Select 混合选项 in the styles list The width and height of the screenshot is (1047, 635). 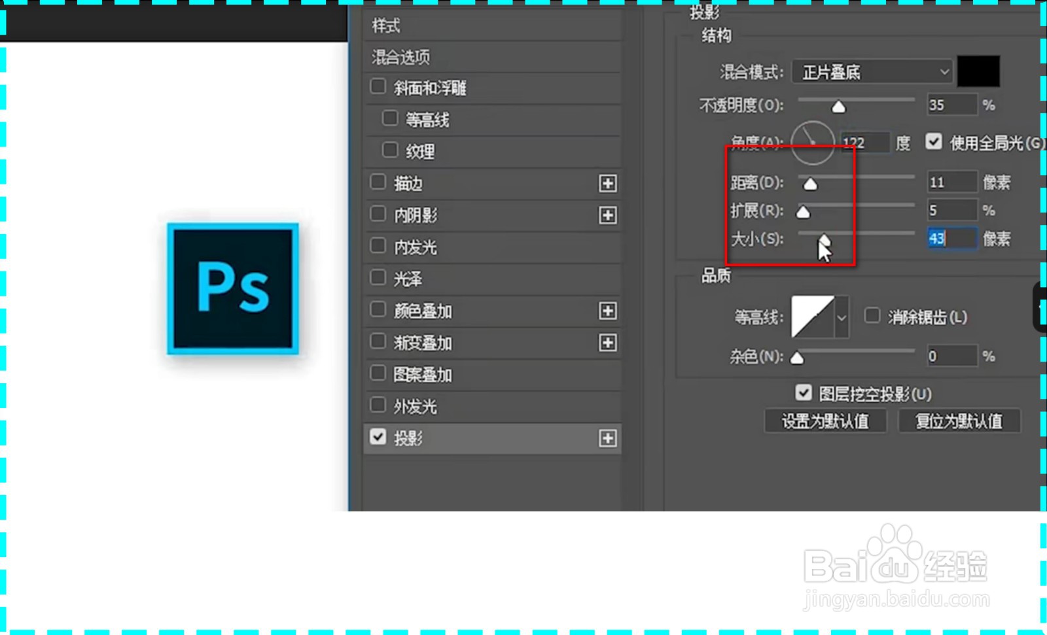click(x=401, y=58)
